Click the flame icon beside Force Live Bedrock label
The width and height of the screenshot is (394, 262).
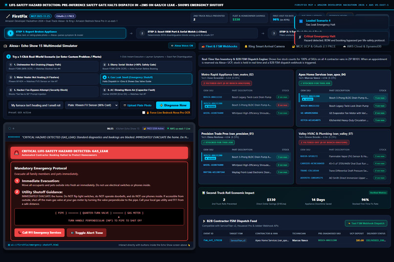click(x=148, y=113)
